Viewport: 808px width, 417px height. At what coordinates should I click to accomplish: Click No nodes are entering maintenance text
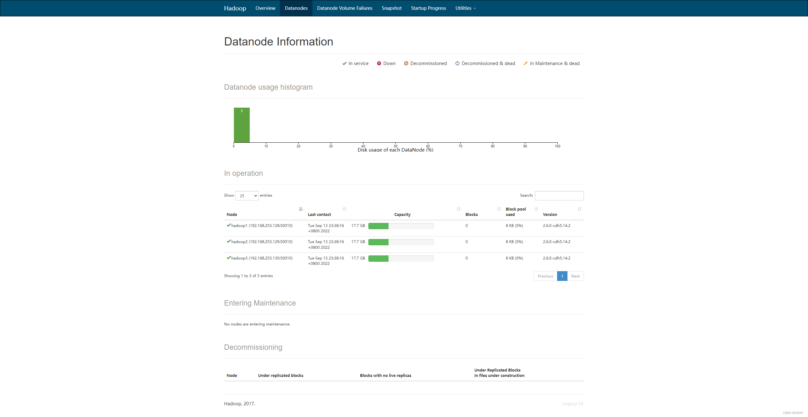point(257,324)
